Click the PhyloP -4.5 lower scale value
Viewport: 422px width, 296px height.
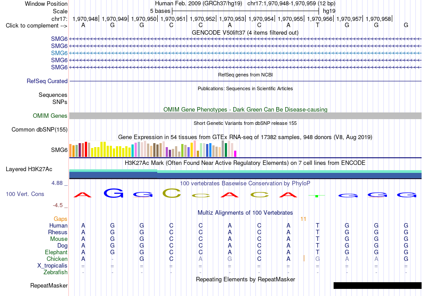58,205
